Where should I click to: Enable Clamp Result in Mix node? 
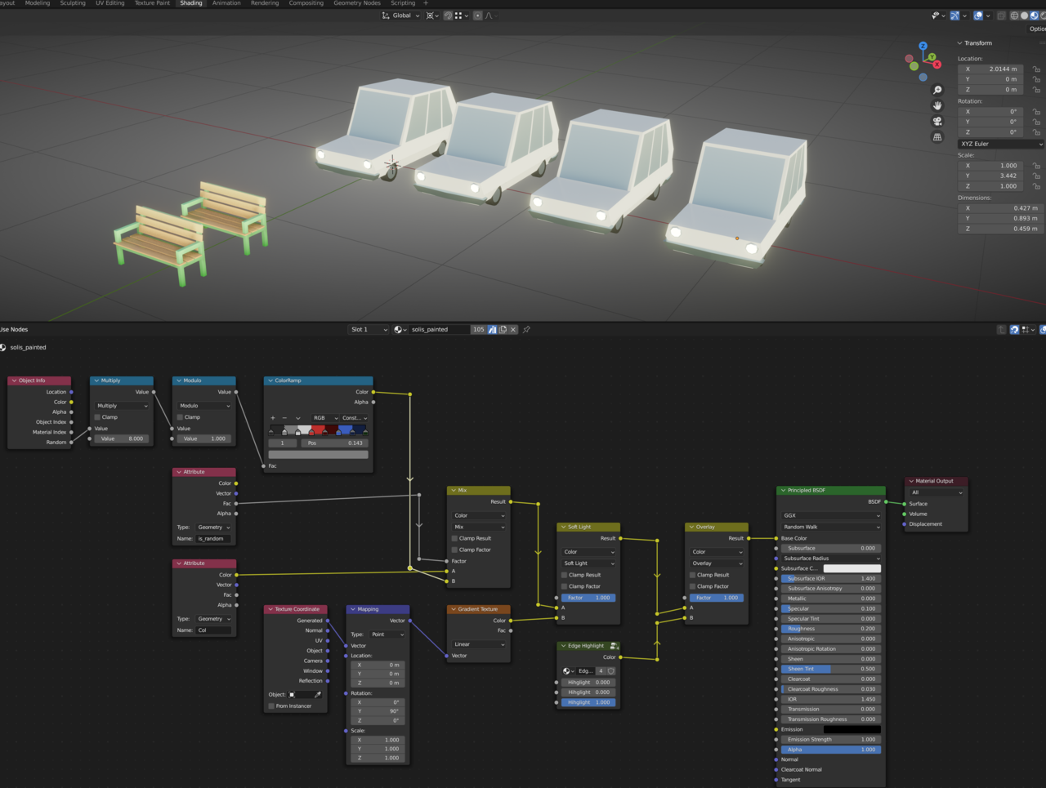pyautogui.click(x=455, y=539)
